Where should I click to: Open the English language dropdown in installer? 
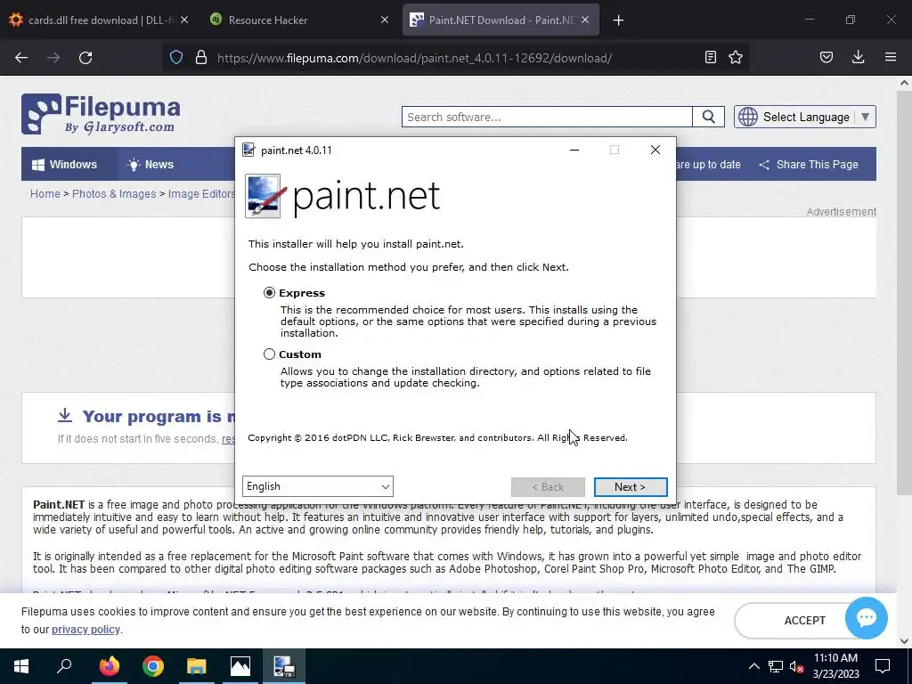(318, 486)
